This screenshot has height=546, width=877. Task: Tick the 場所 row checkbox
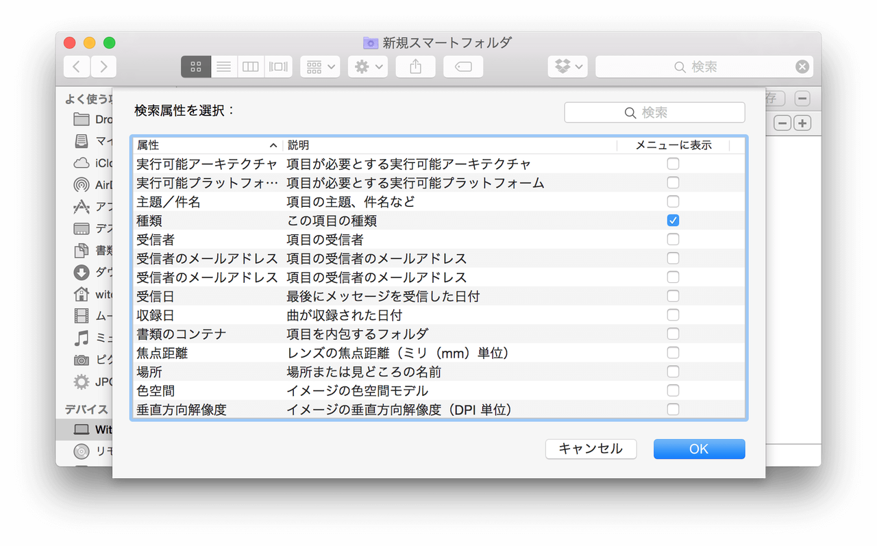coord(673,371)
